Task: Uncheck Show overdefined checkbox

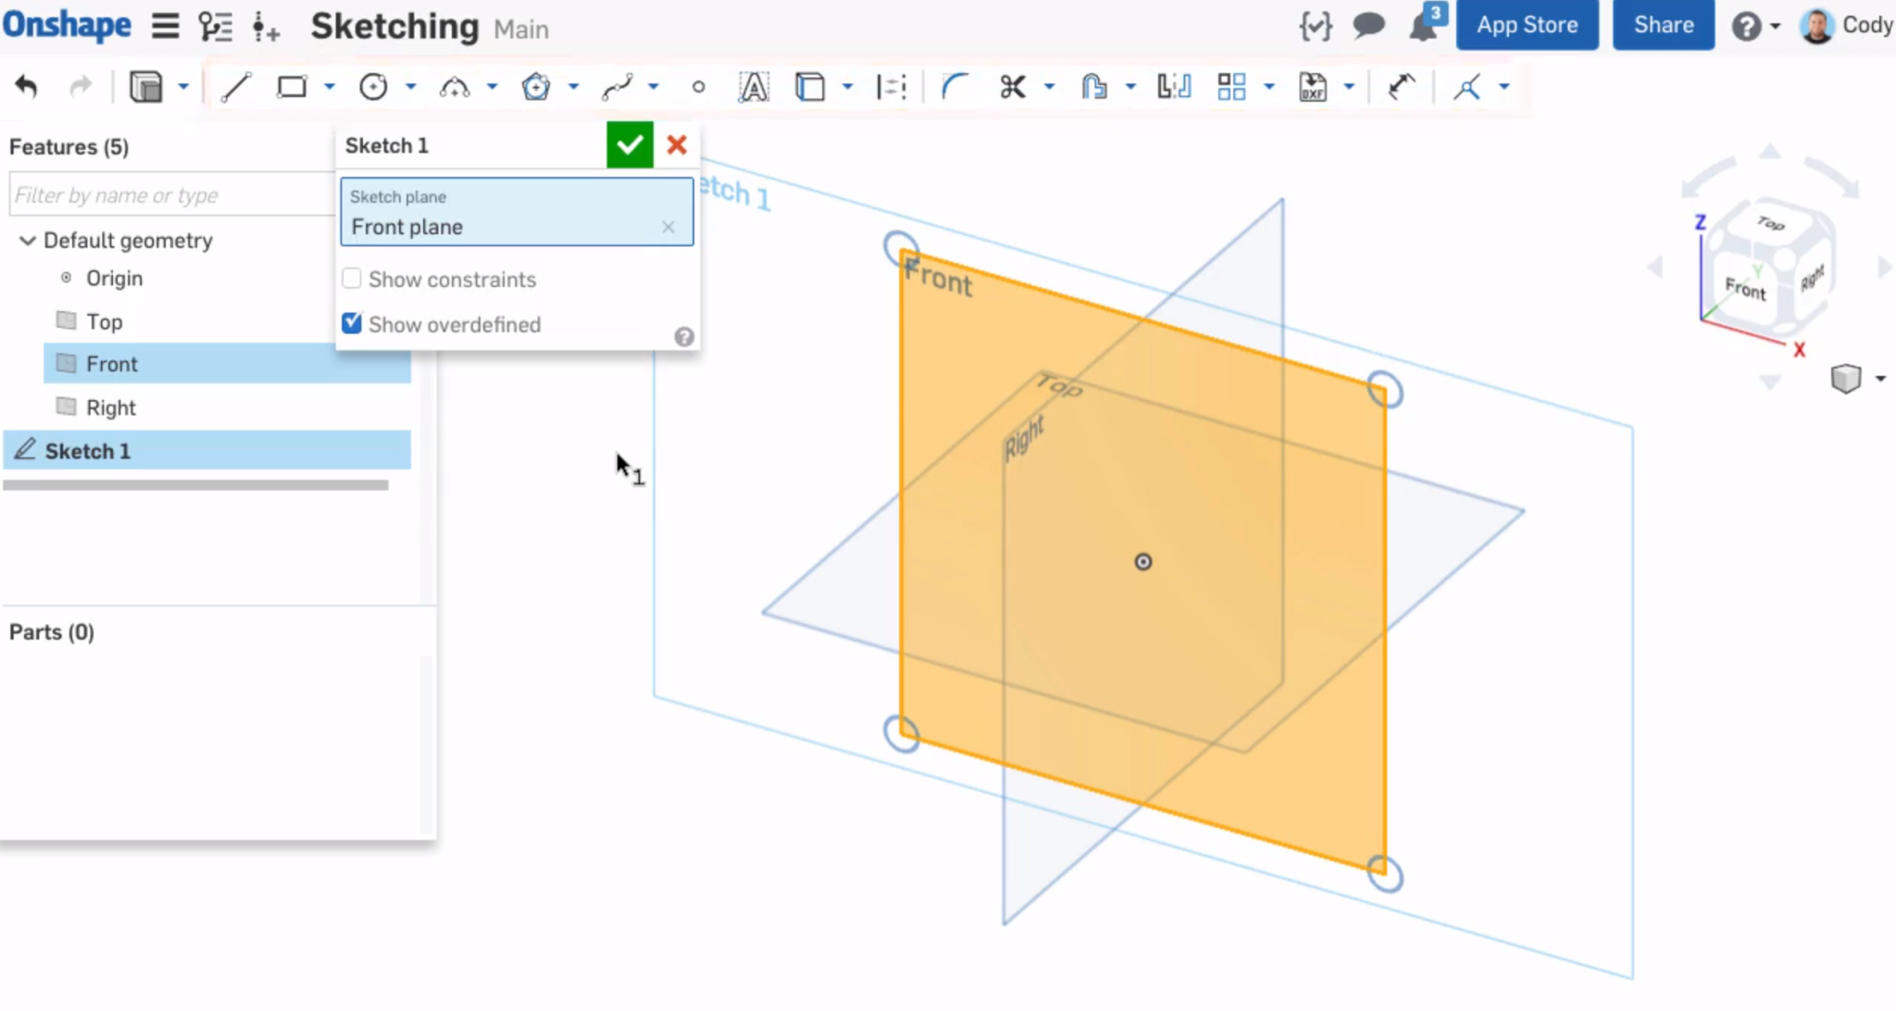Action: pyautogui.click(x=352, y=323)
